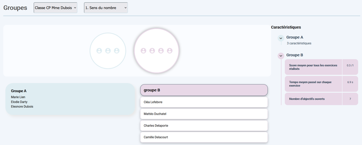
Task: Open the Classe CP Mme Dubois dropdown
Action: 55,8
